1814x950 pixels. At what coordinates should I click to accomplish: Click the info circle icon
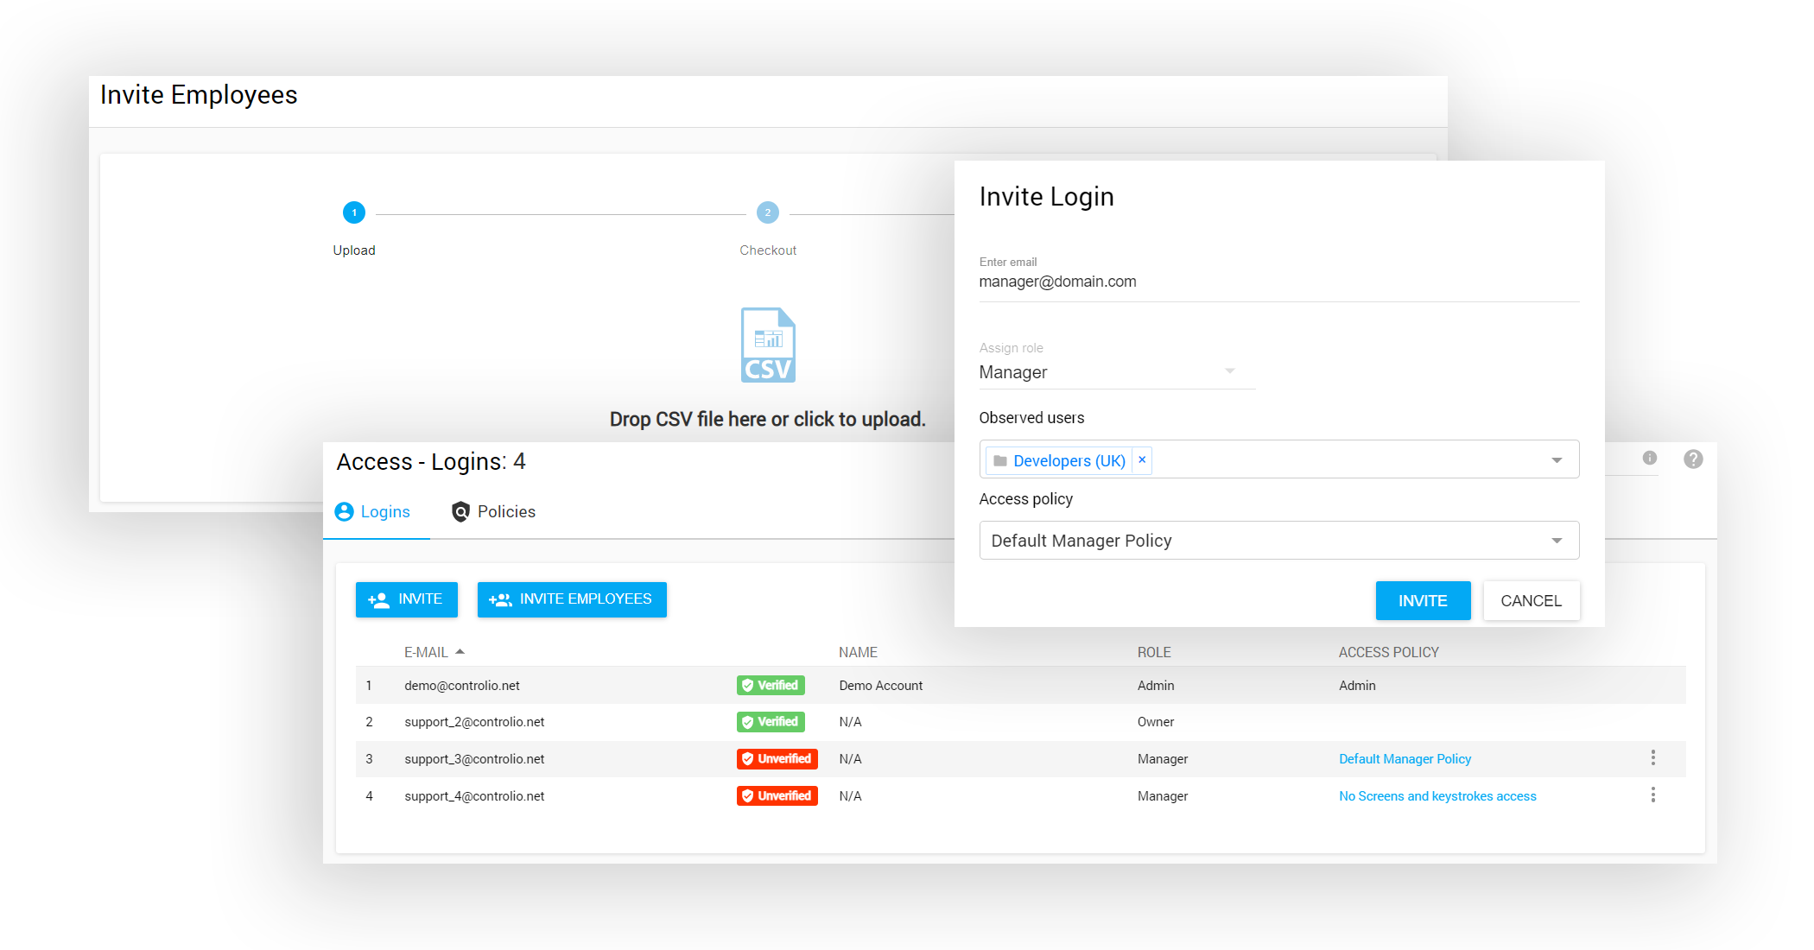point(1649,459)
